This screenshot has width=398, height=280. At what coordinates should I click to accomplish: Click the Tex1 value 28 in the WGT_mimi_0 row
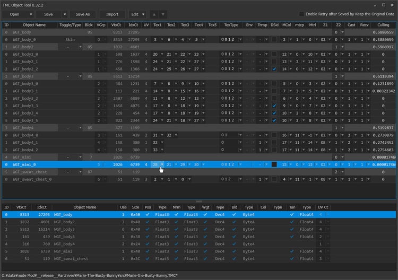tap(155, 164)
